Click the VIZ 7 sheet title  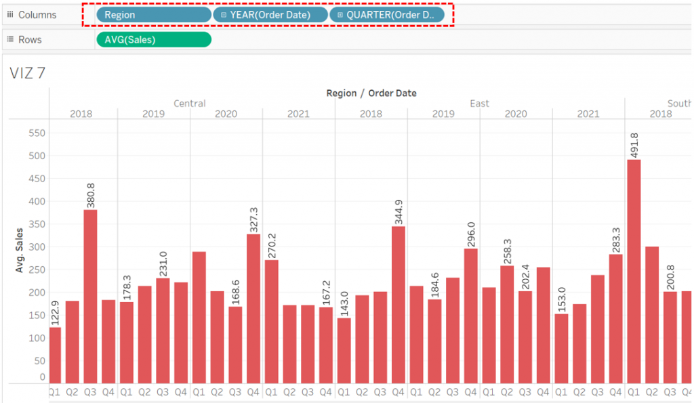[x=27, y=73]
